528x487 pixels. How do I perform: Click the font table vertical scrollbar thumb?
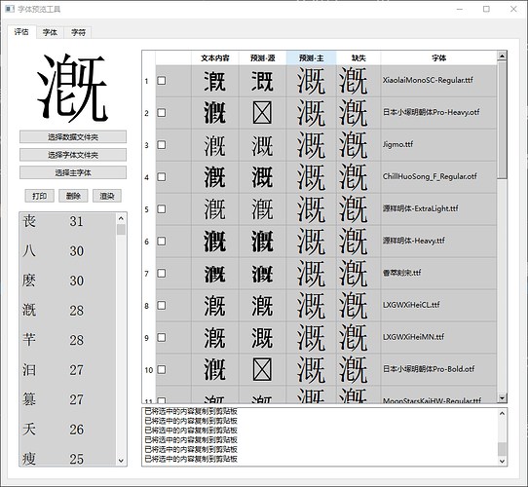502,120
